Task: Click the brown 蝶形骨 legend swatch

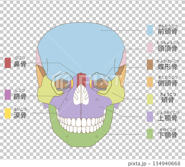Action: coord(150,65)
